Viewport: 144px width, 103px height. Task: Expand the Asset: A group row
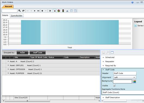click(x=8, y=61)
